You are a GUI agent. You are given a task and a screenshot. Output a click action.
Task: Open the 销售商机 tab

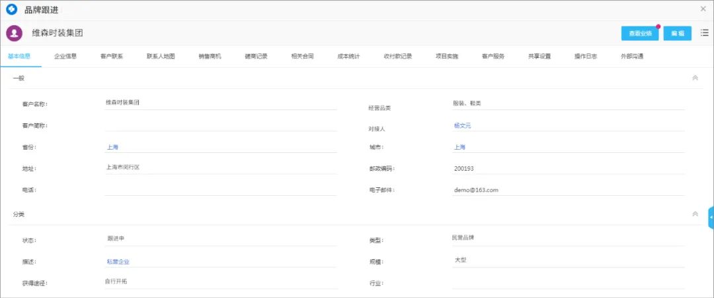point(210,57)
